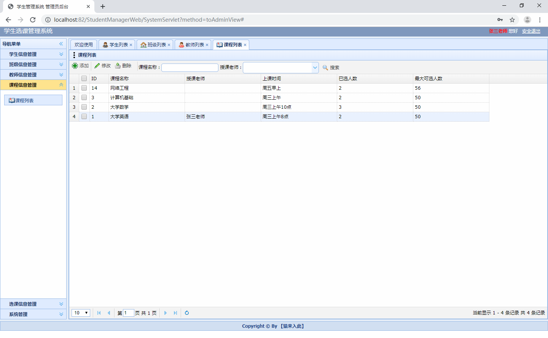View site information icon in address bar
This screenshot has height=338, width=548.
pos(48,20)
